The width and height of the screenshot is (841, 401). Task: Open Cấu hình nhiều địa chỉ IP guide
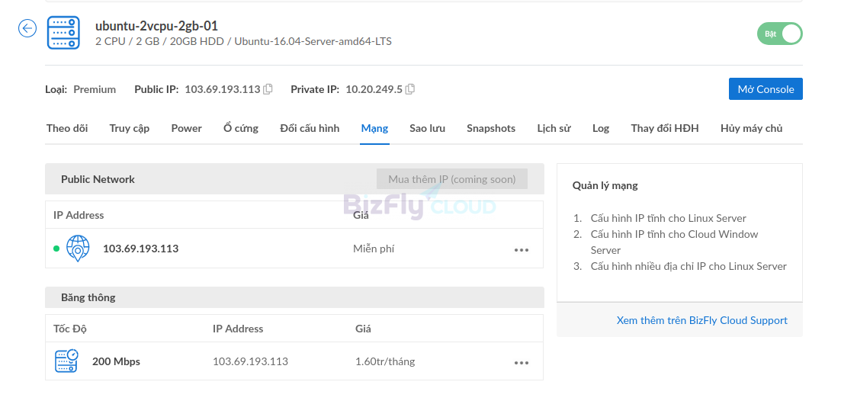coord(689,266)
